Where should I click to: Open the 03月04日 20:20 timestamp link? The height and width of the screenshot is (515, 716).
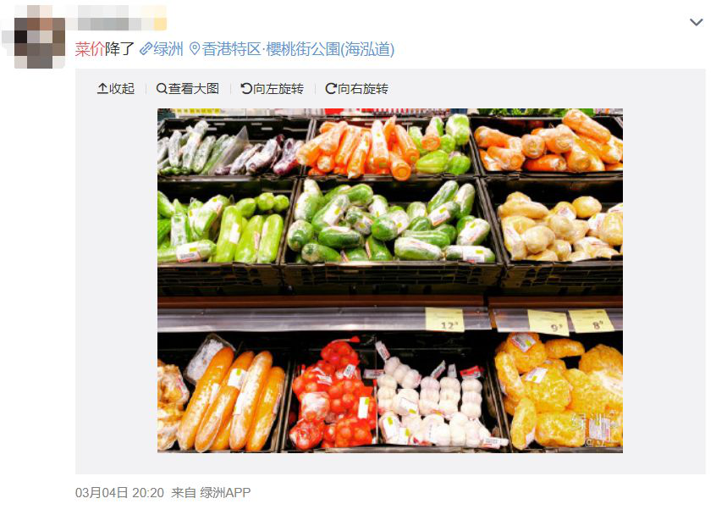pos(119,493)
